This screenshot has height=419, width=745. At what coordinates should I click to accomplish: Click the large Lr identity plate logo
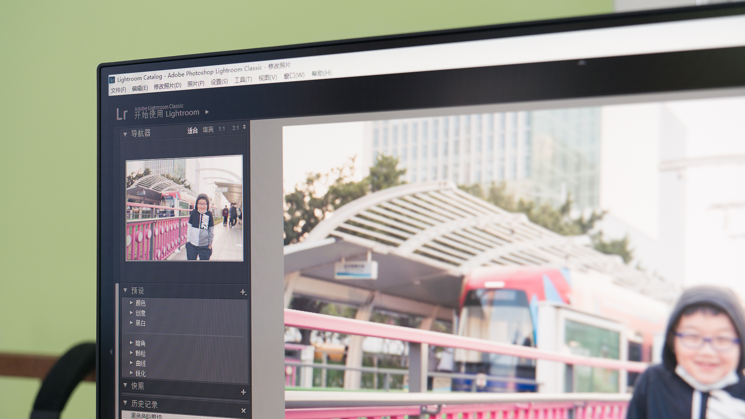coord(122,114)
